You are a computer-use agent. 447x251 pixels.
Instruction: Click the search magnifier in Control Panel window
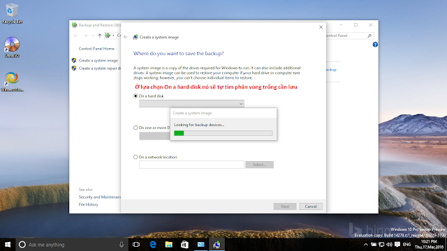tap(369, 36)
